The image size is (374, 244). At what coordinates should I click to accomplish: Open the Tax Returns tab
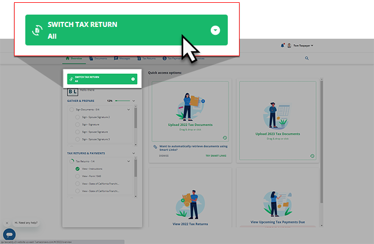point(146,58)
